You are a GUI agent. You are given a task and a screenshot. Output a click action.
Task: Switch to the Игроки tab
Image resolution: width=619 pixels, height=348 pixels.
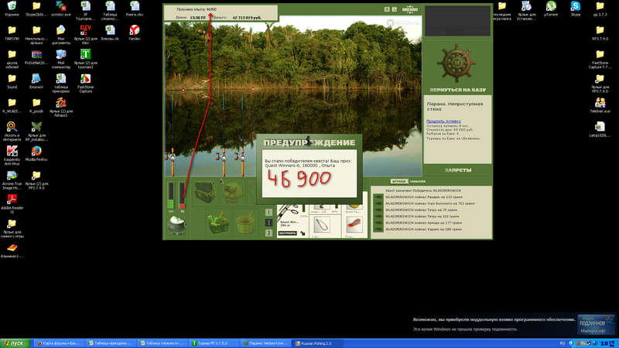399,182
